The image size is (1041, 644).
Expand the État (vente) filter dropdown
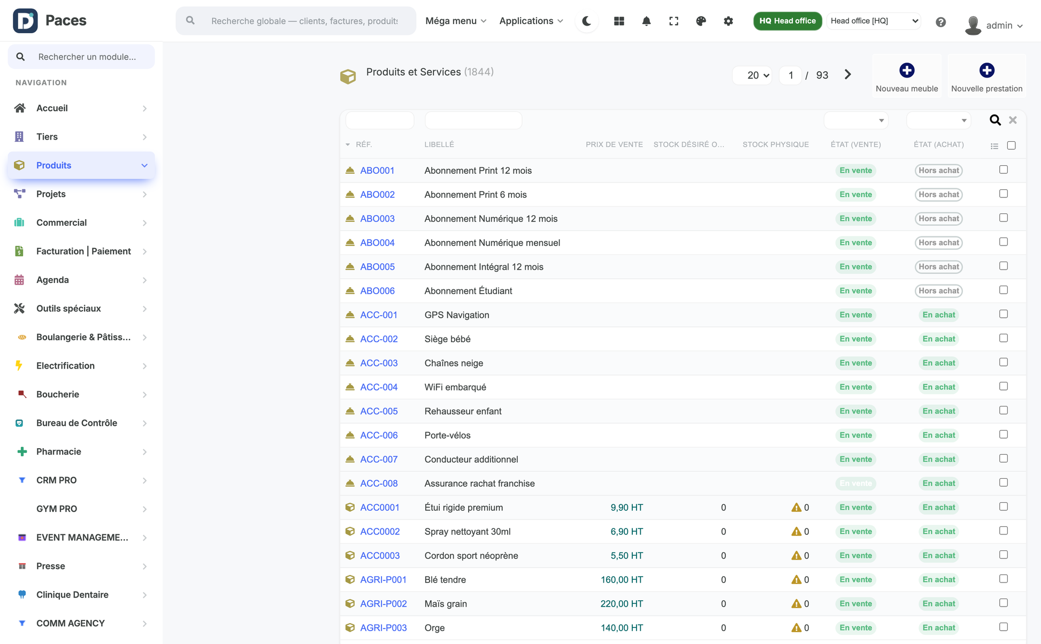coord(856,120)
